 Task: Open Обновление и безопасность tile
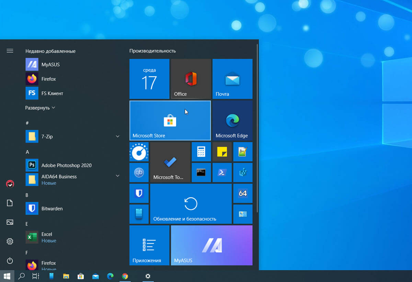pos(191,204)
